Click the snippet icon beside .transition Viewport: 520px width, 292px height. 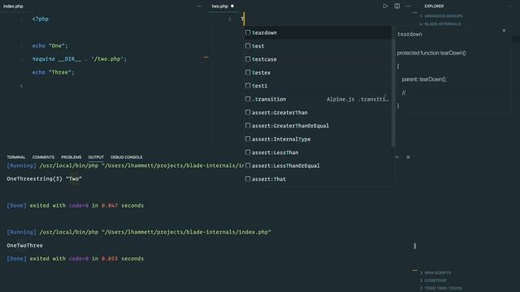click(x=248, y=99)
